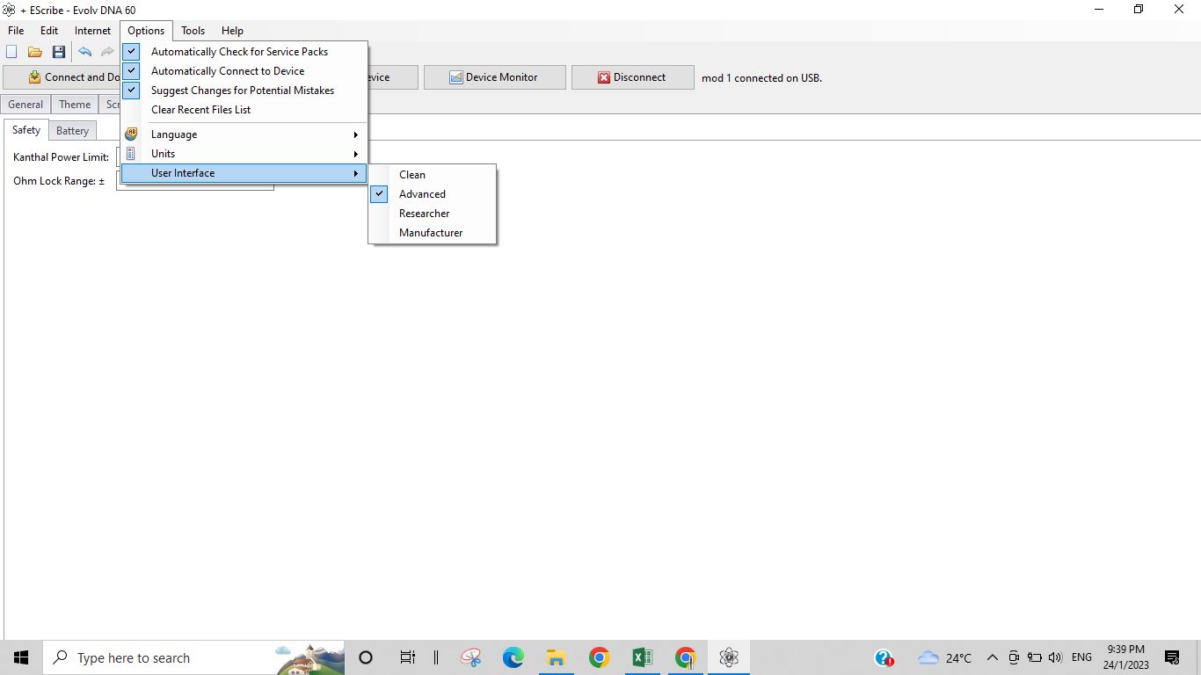Select the Advanced user interface mode

point(422,194)
